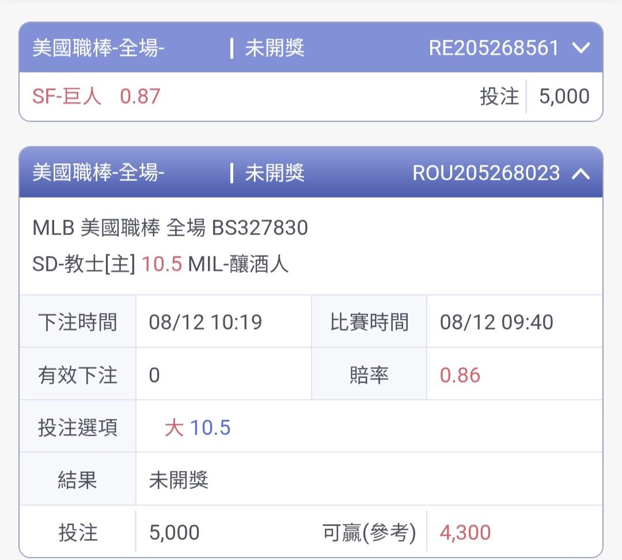Click the 可贏(參考) amount 4,300
Screen dimensions: 622x560
coord(465,532)
